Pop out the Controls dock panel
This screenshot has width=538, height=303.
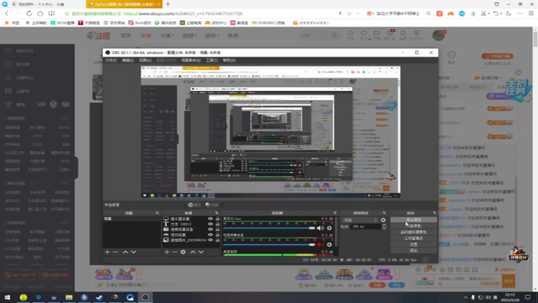434,213
